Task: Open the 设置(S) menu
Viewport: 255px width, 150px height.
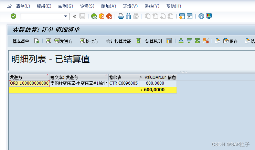Action: tap(87, 6)
